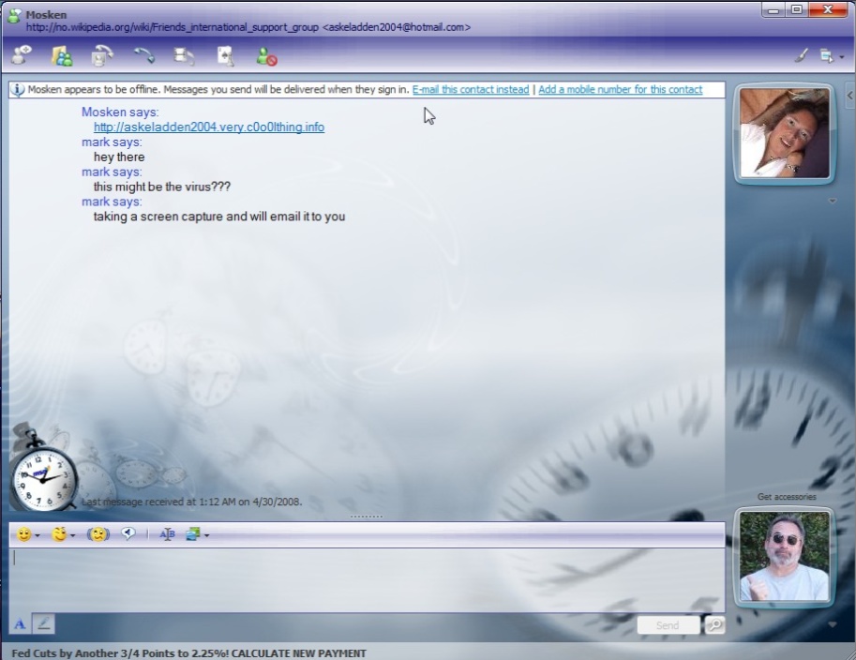This screenshot has height=660, width=856.
Task: Click 'Add a mobile number for this contact'
Action: click(x=620, y=89)
